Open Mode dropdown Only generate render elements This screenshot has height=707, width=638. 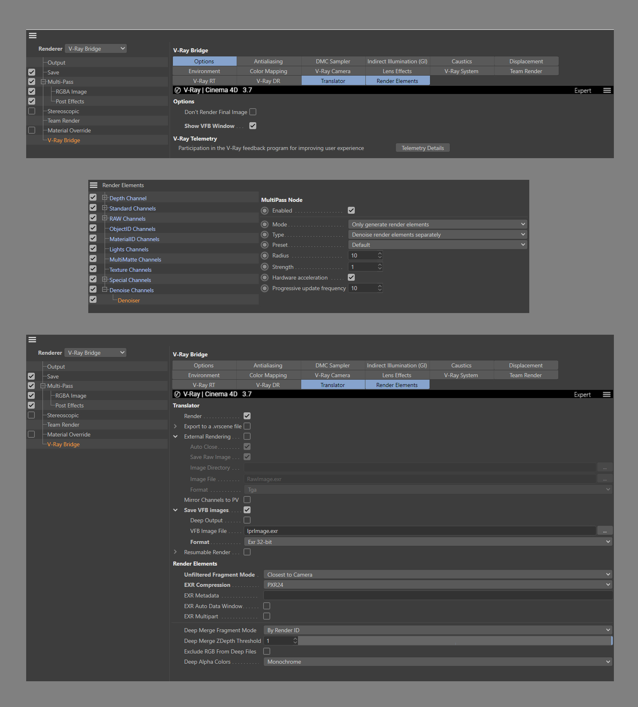tap(437, 224)
